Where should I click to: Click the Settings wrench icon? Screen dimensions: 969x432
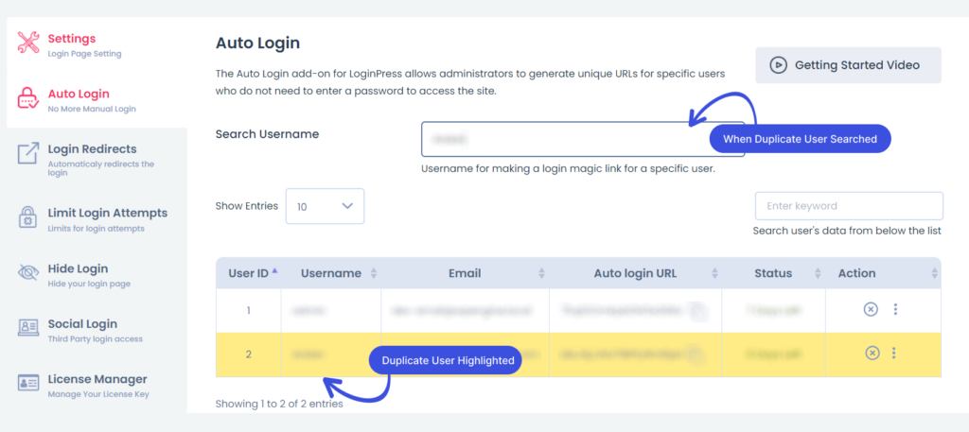point(28,42)
